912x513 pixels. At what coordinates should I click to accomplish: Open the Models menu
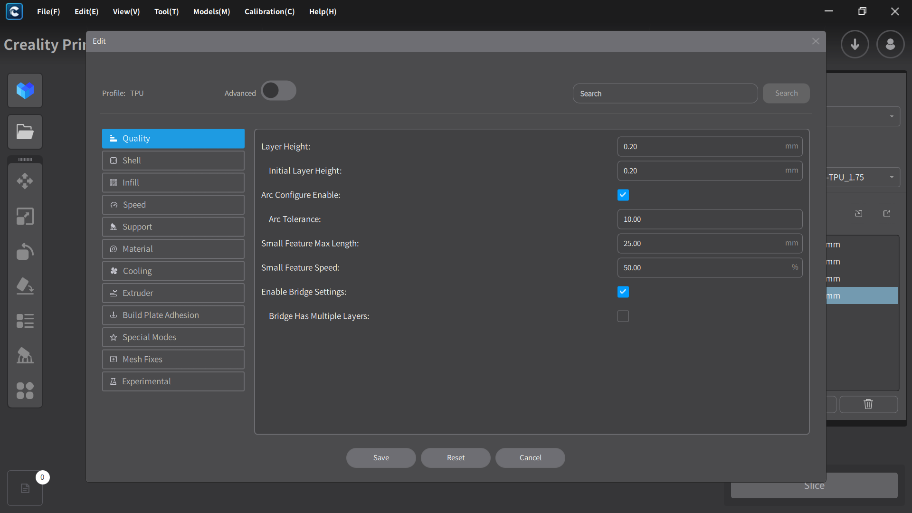coord(211,11)
